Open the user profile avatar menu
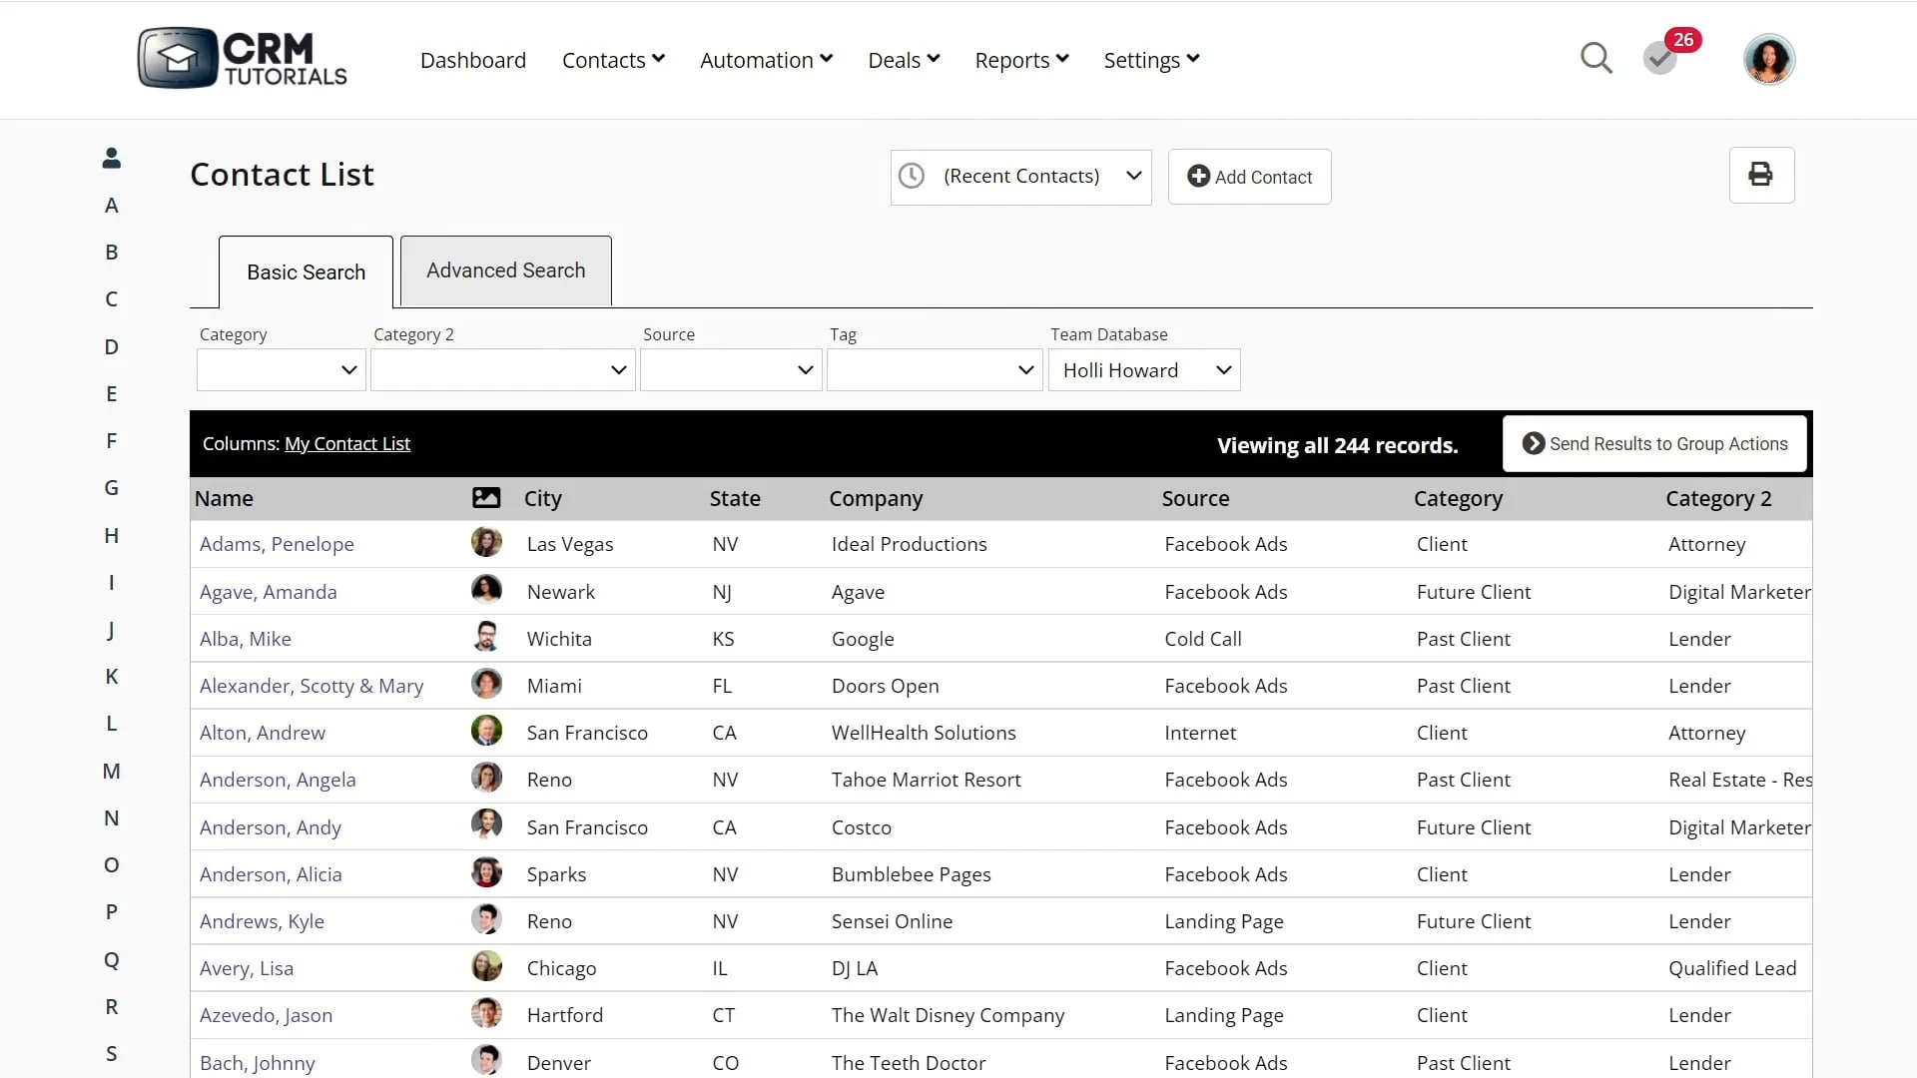 pyautogui.click(x=1768, y=60)
